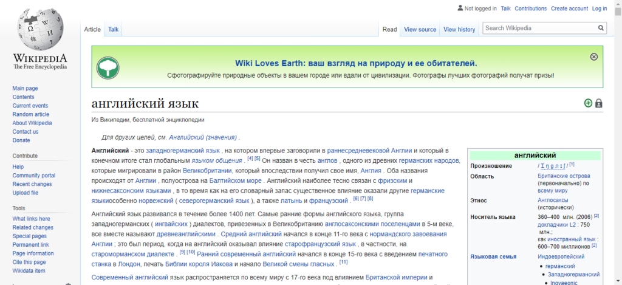622x285 pixels.
Task: Switch to View history tab
Action: (x=459, y=29)
